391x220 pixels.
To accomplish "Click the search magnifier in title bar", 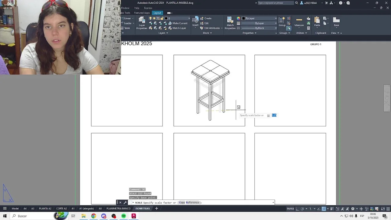I will point(296,3).
